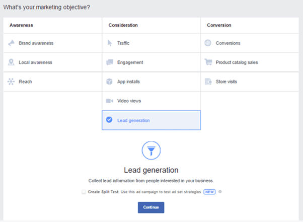Screen dimensions: 303x222
Task: Click the Video views camera icon
Action: (x=109, y=101)
